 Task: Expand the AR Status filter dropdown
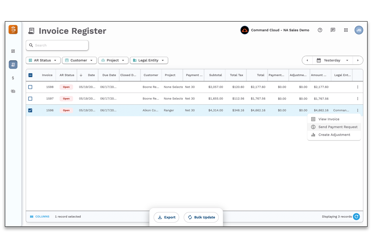pyautogui.click(x=43, y=60)
